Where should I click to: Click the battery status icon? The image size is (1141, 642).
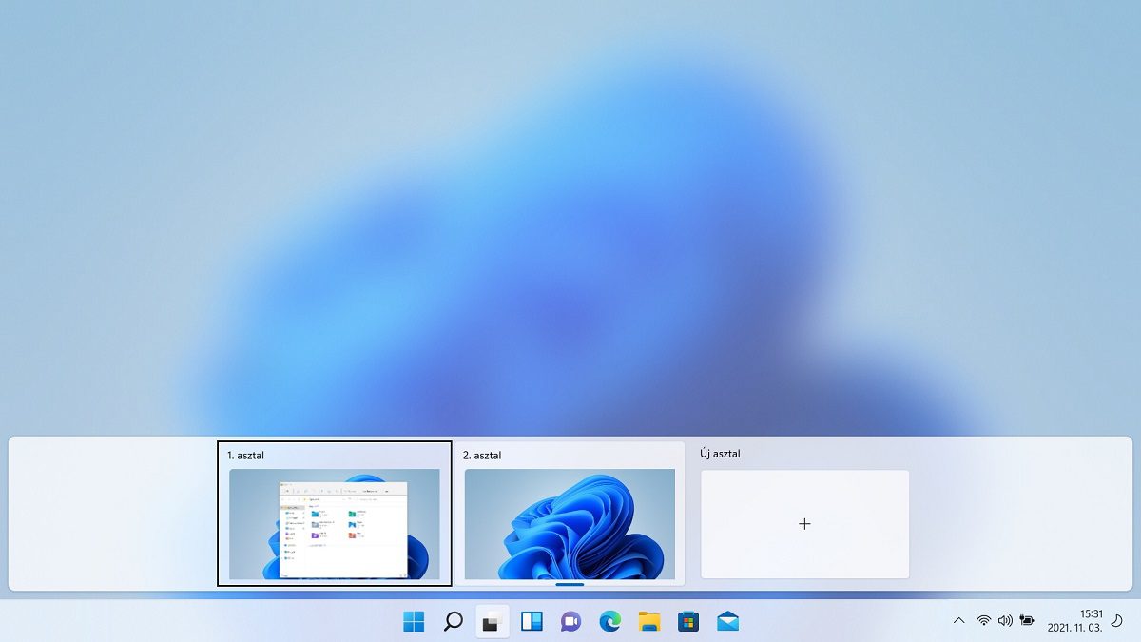tap(1027, 621)
